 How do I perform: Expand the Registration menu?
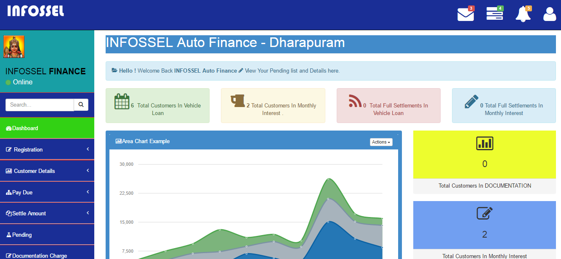click(x=47, y=149)
